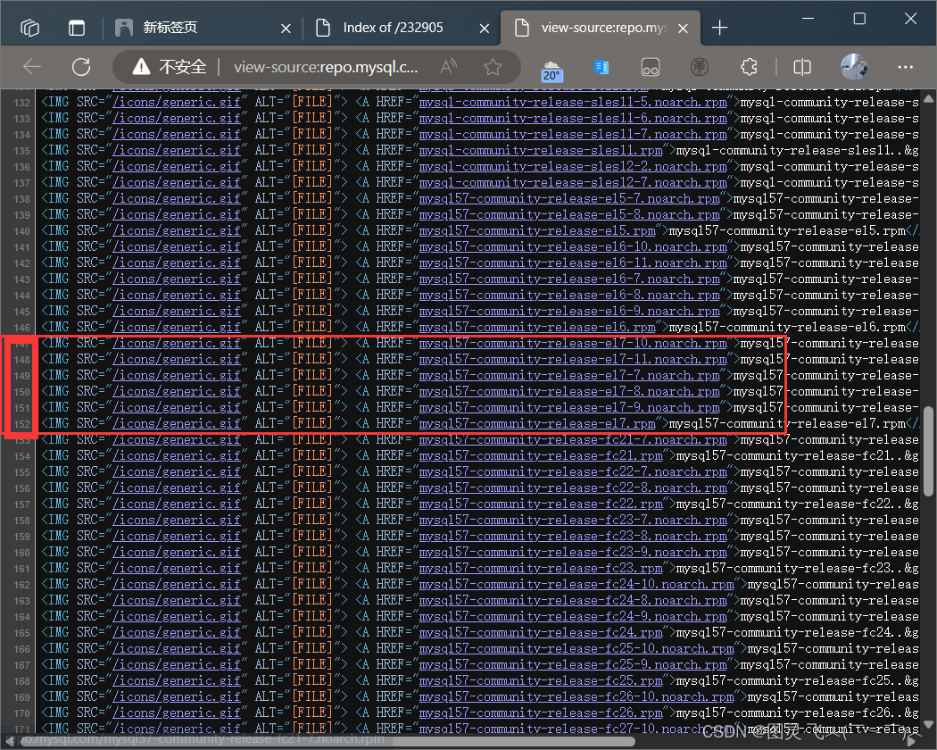Click the not secure warning icon

click(x=141, y=66)
